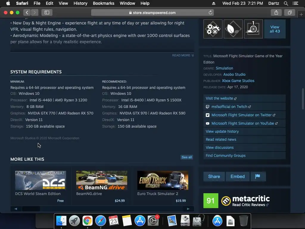This screenshot has width=305, height=229.
Task: Find Community Groups
Action: 244,155
